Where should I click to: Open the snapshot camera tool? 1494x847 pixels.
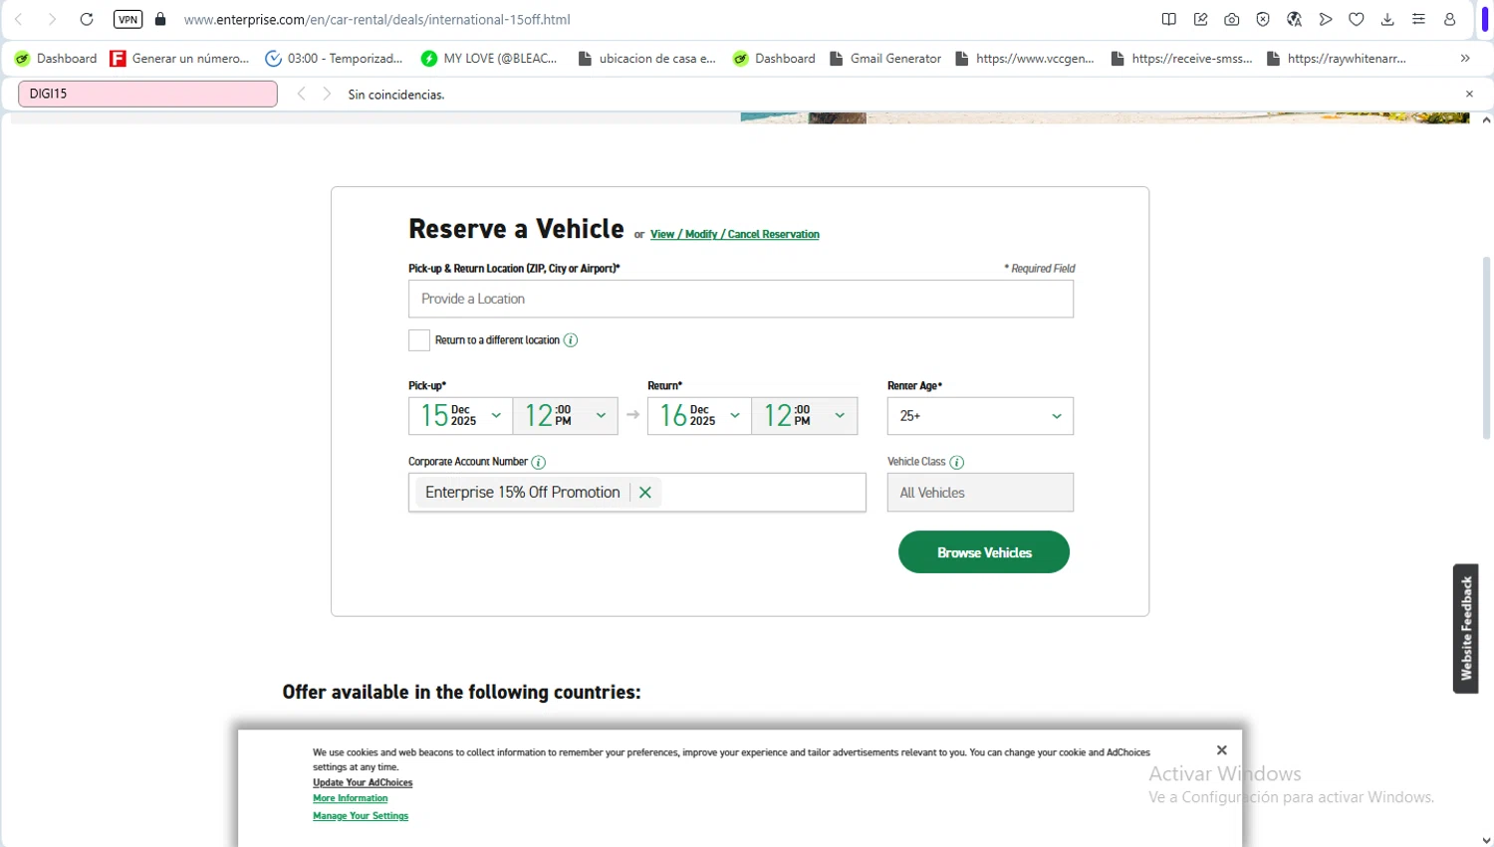(x=1232, y=19)
